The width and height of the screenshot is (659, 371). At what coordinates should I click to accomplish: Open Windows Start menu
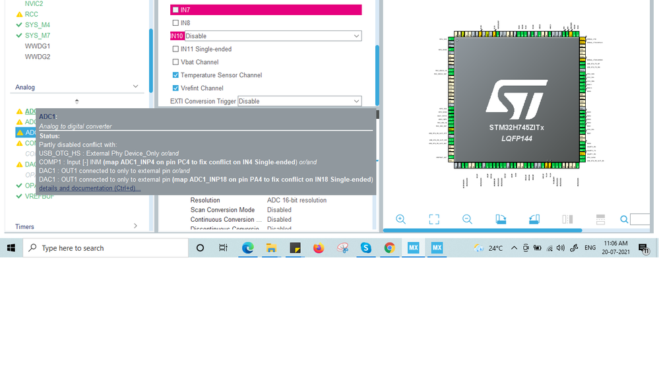point(11,248)
